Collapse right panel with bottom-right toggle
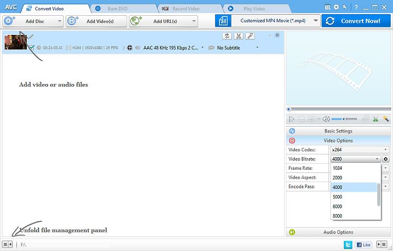393x251 pixels. 382,244
